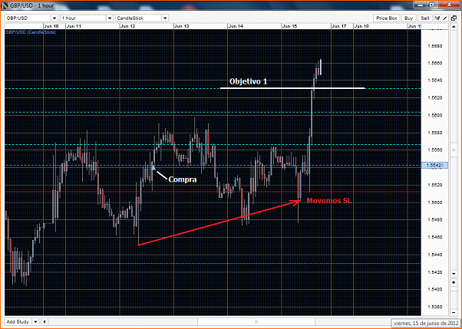Select the draw trend line tool
The image size is (462, 329).
(445, 18)
